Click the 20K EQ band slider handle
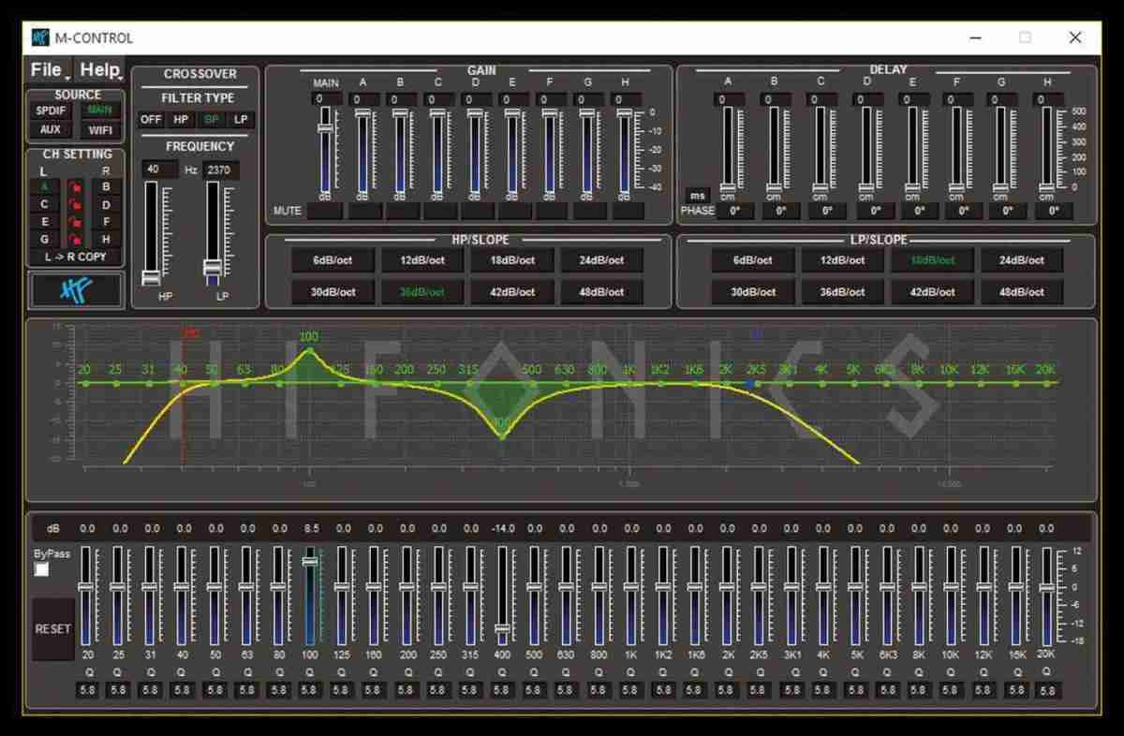Screen dimensions: 1124x736 coord(1046,587)
